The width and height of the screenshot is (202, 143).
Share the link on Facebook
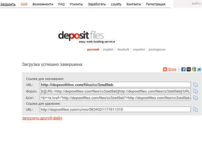pyautogui.click(x=183, y=69)
